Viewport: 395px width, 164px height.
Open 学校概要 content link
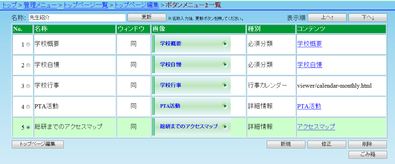tap(309, 44)
